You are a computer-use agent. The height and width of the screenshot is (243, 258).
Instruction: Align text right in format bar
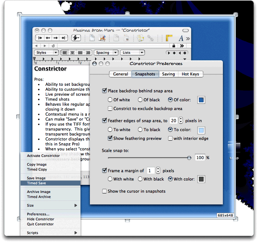click(88, 53)
